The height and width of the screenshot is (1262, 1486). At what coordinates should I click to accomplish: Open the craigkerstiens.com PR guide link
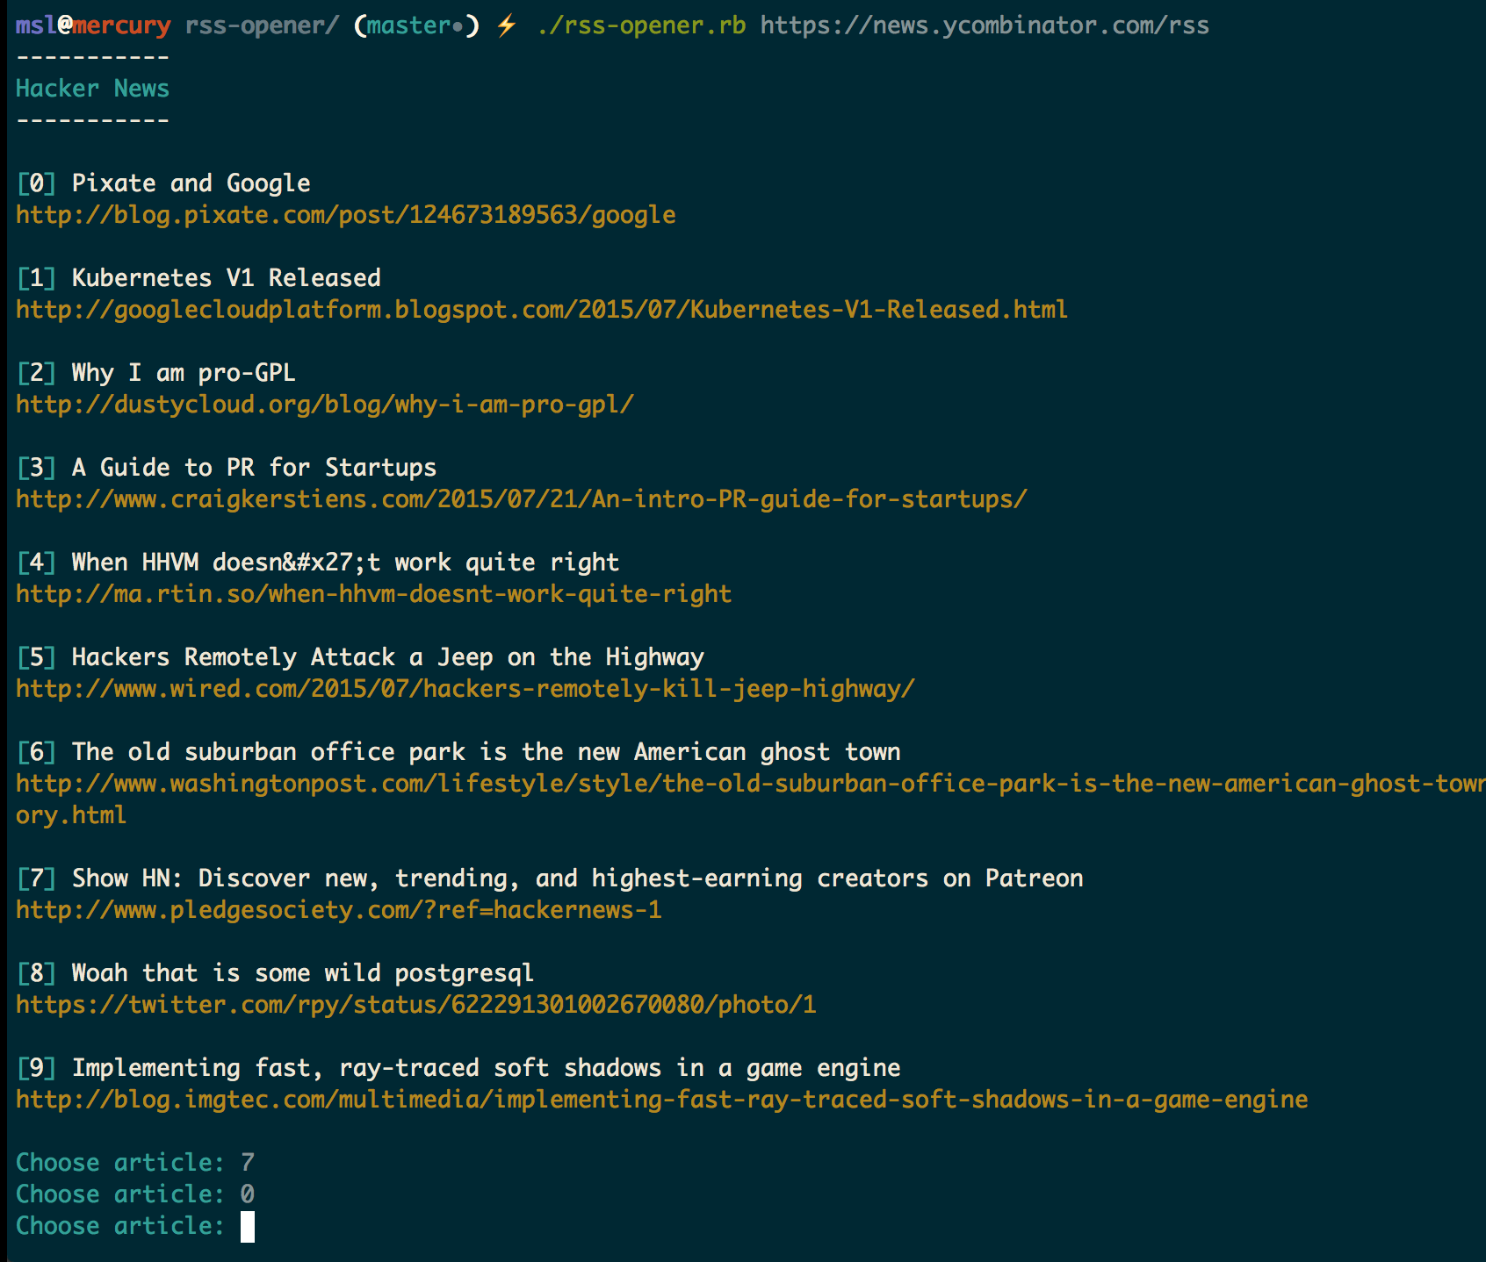point(522,499)
